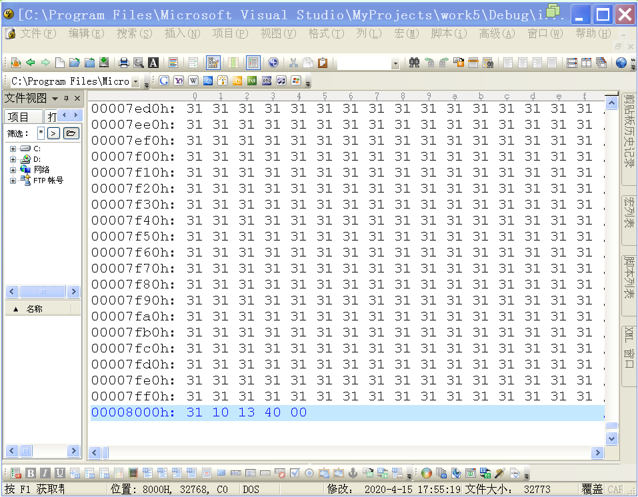Create a new file with the blank page icon
The image size is (638, 497).
point(60,63)
